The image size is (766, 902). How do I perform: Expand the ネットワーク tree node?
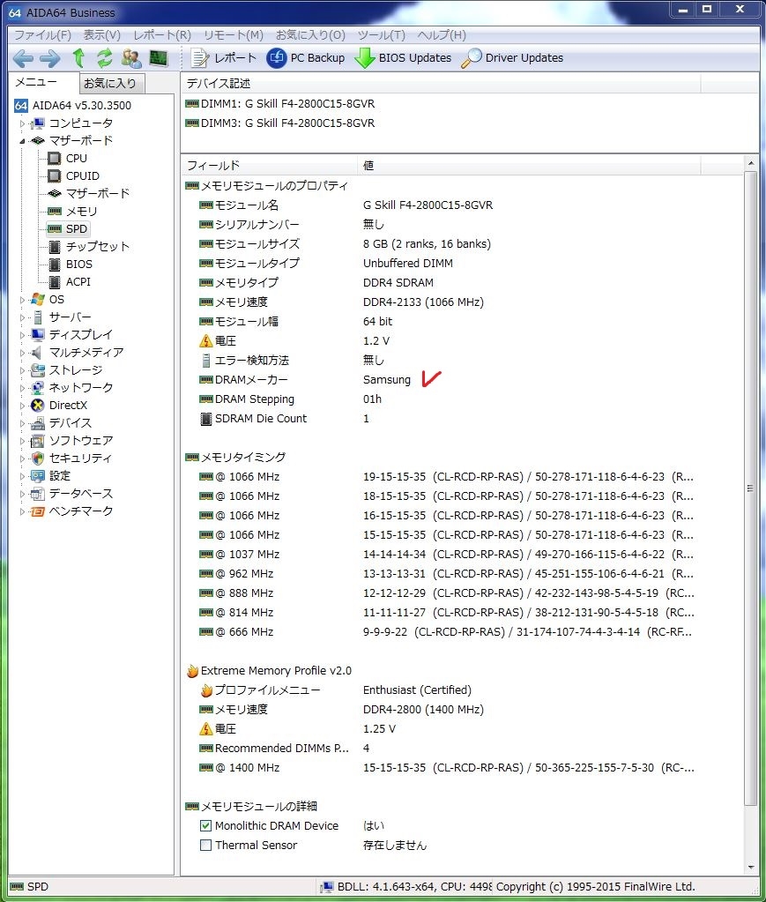point(22,388)
